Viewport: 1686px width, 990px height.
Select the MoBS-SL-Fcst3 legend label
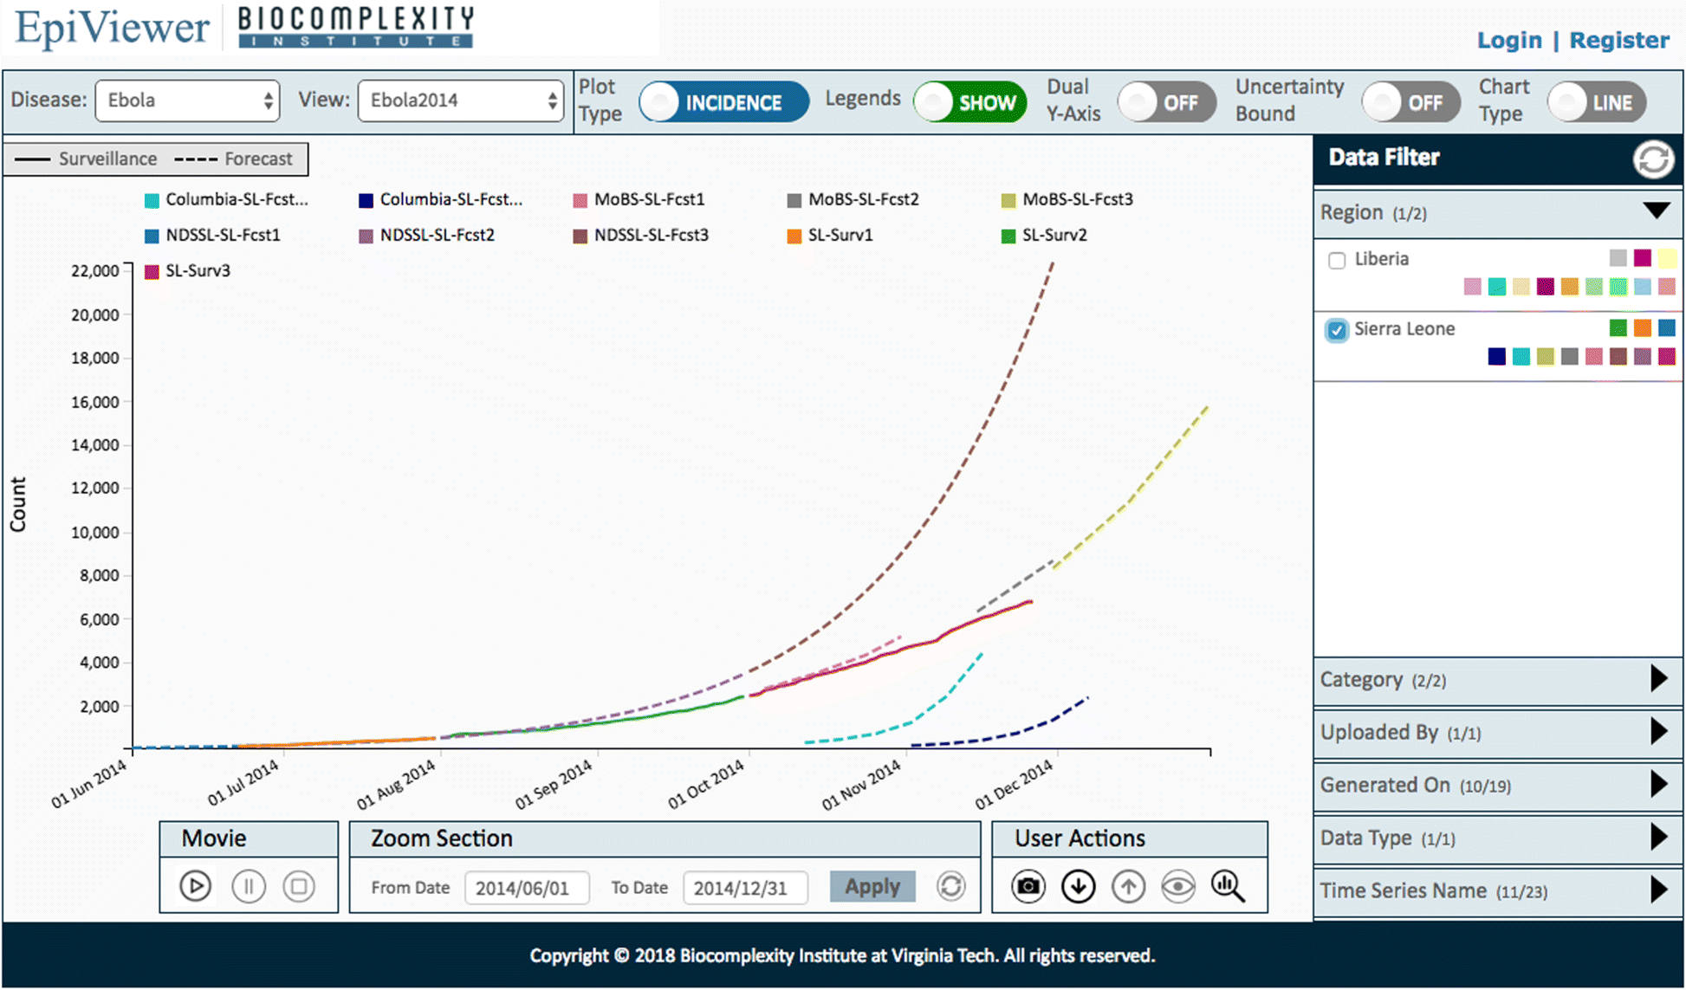pyautogui.click(x=1078, y=200)
